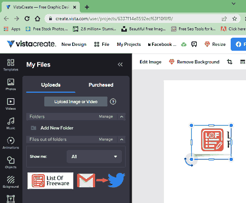Open the Objects sidebar panel
Image resolution: width=246 pixels, height=203 pixels.
click(10, 163)
